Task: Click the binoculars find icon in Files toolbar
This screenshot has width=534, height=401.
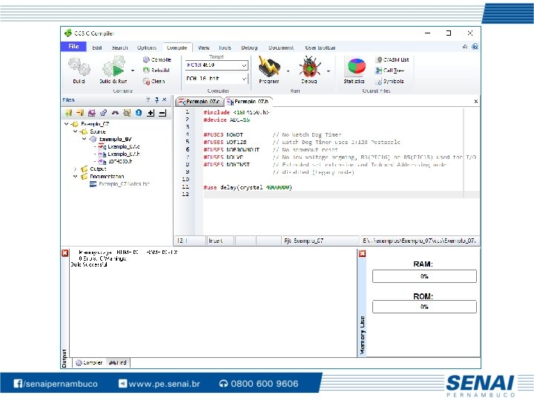Action: [x=115, y=113]
